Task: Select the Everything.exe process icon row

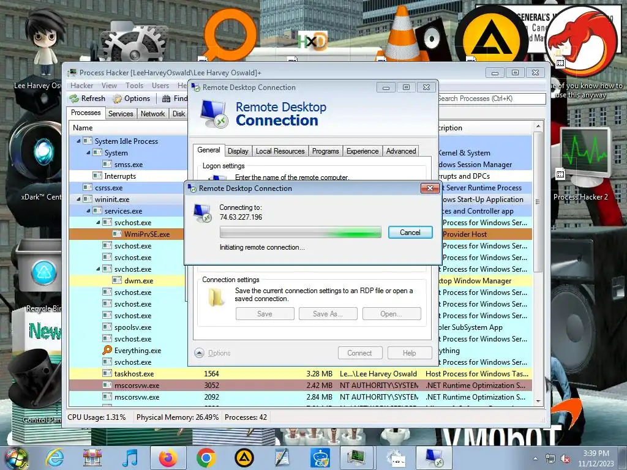Action: (x=128, y=351)
